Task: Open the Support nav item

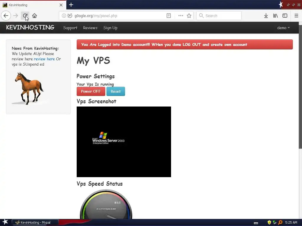Action: [70, 28]
